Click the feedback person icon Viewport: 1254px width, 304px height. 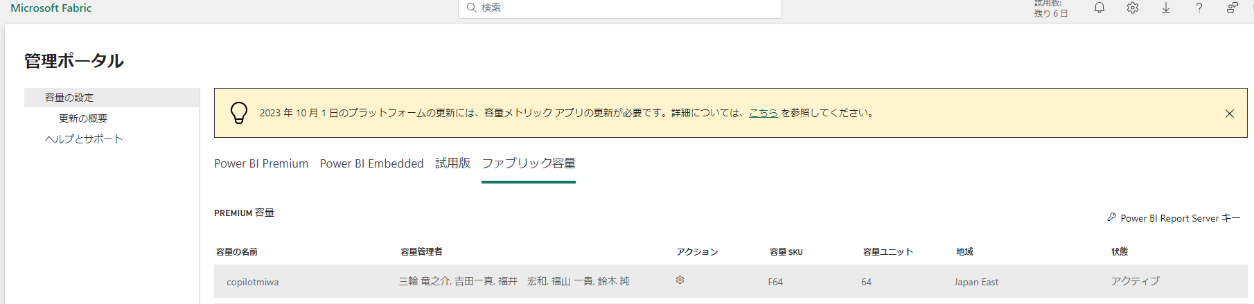[1233, 8]
